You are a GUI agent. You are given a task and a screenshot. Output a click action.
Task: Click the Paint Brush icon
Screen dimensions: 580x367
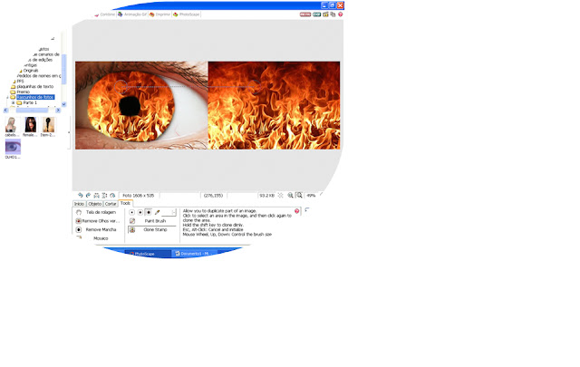(x=132, y=221)
